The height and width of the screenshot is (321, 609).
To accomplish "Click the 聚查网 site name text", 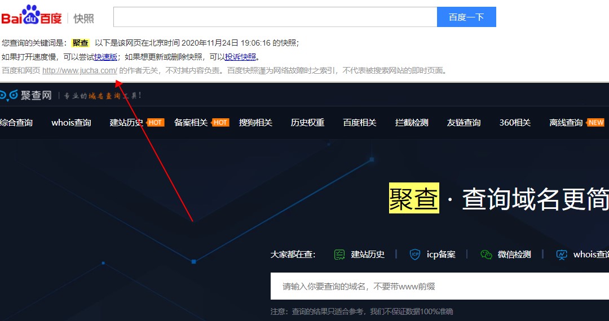I will pyautogui.click(x=36, y=95).
